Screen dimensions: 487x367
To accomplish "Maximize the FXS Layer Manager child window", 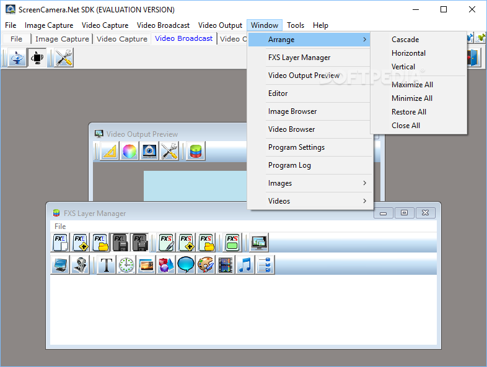I will coord(404,213).
